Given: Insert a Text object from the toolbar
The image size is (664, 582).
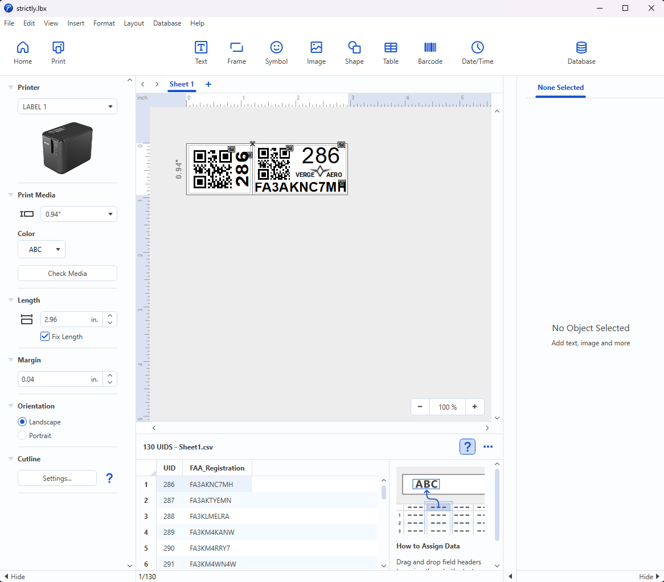Looking at the screenshot, I should pyautogui.click(x=200, y=53).
